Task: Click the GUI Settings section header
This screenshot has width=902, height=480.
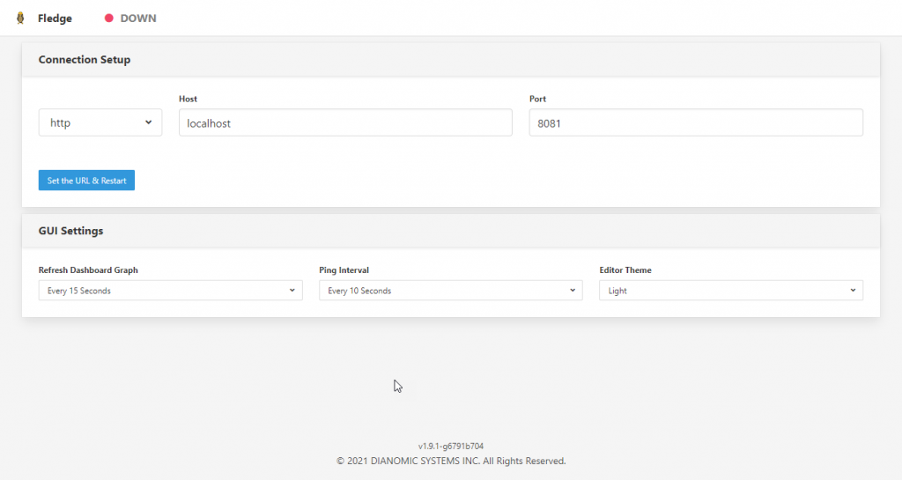Action: click(70, 231)
